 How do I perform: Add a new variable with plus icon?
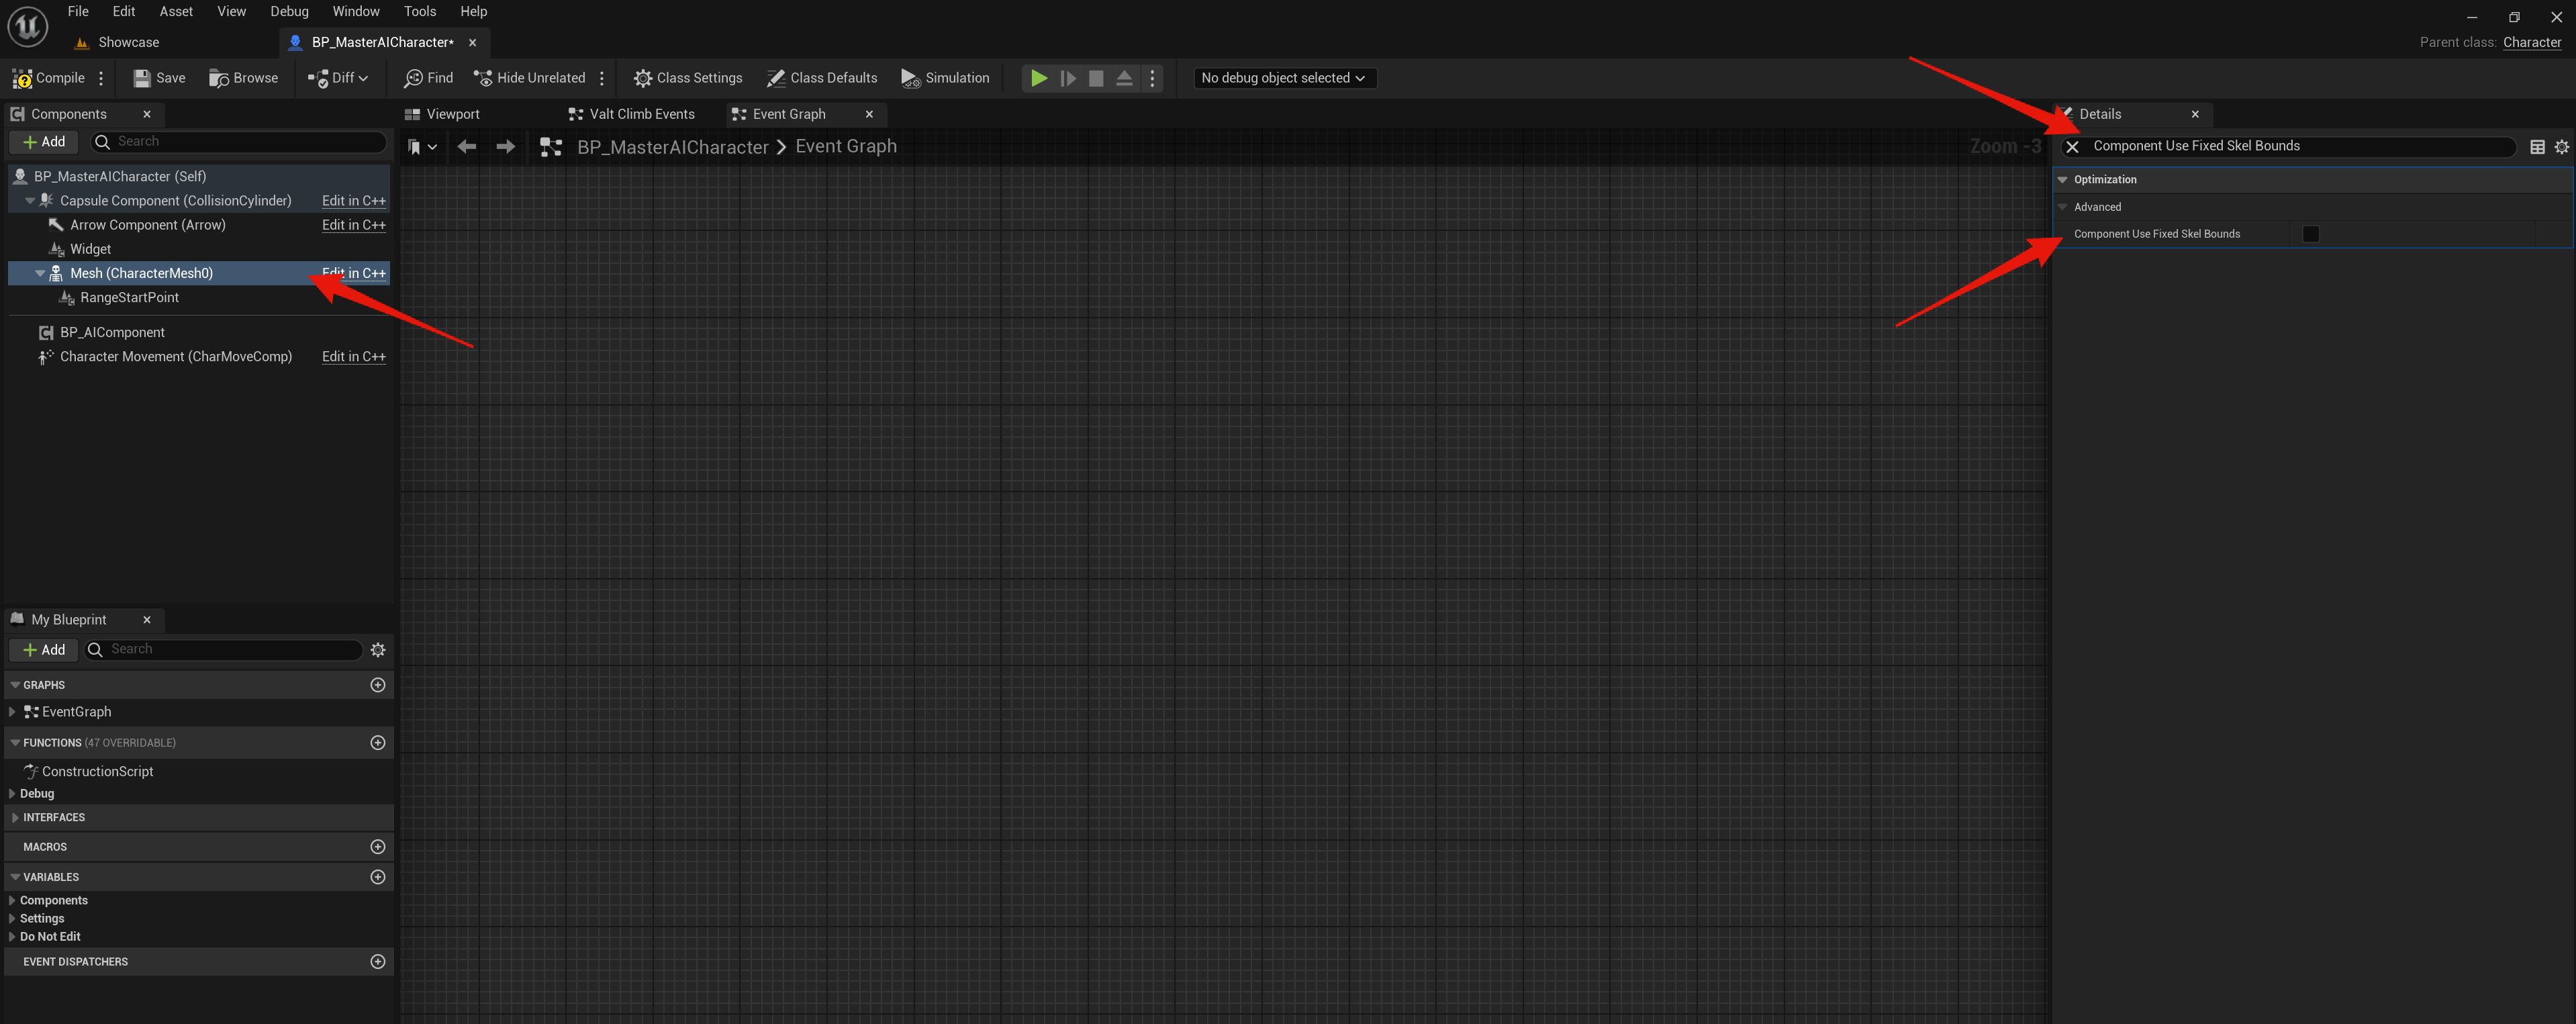[377, 877]
